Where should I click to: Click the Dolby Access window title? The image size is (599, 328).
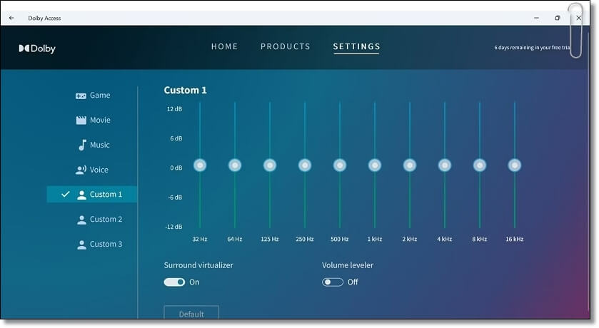(44, 19)
